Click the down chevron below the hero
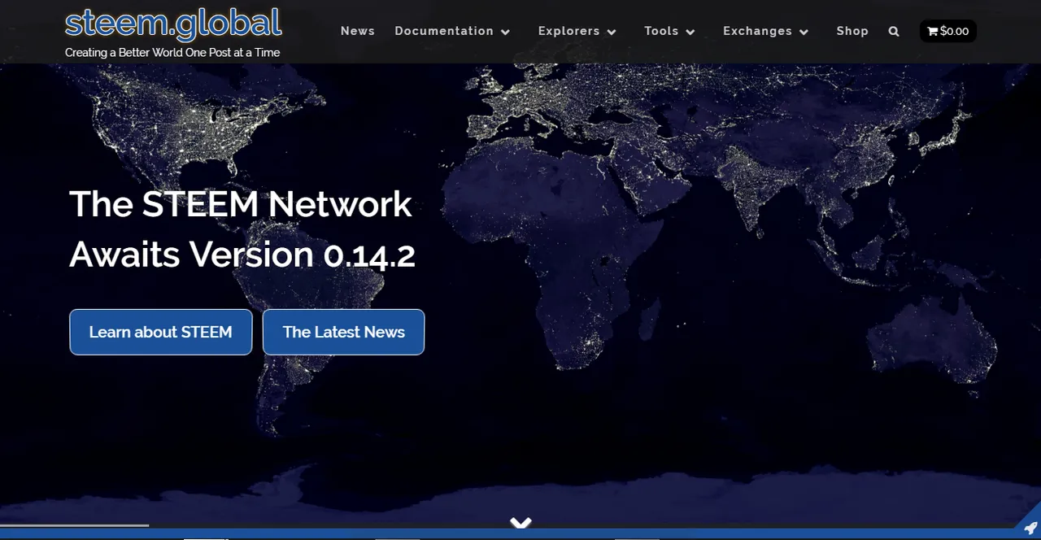The width and height of the screenshot is (1041, 540). click(520, 523)
